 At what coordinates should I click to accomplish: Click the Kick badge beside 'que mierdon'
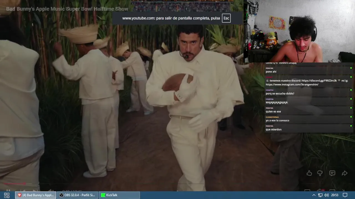[351, 126]
